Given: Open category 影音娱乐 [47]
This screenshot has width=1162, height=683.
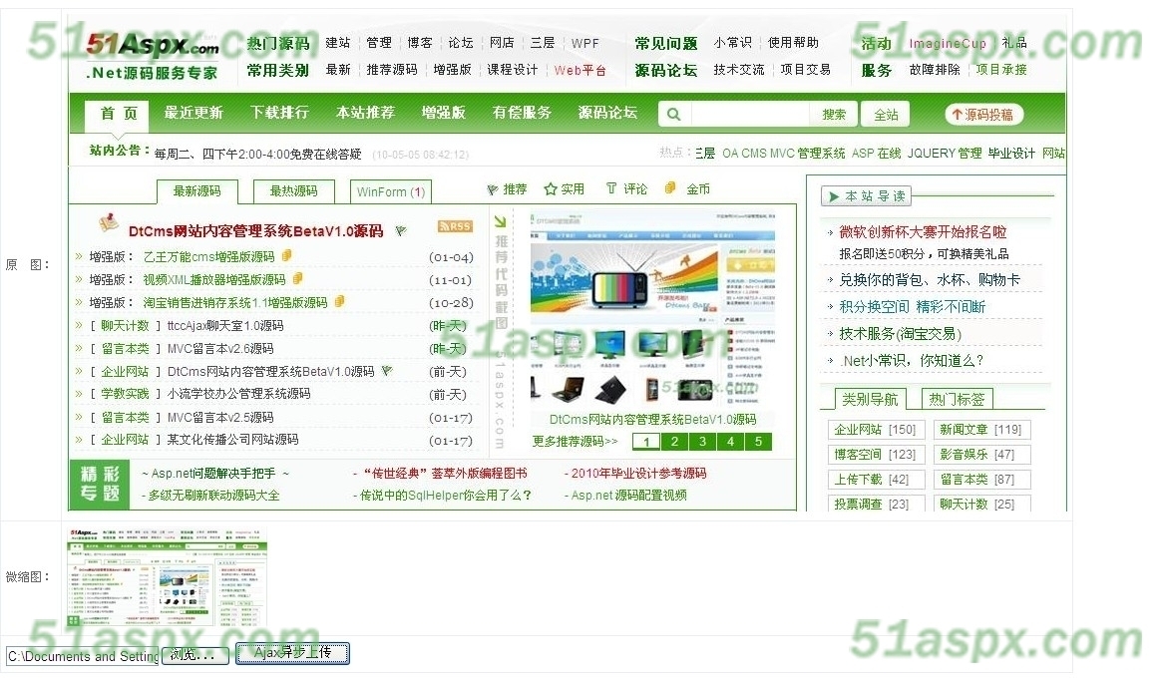Looking at the screenshot, I should point(980,455).
